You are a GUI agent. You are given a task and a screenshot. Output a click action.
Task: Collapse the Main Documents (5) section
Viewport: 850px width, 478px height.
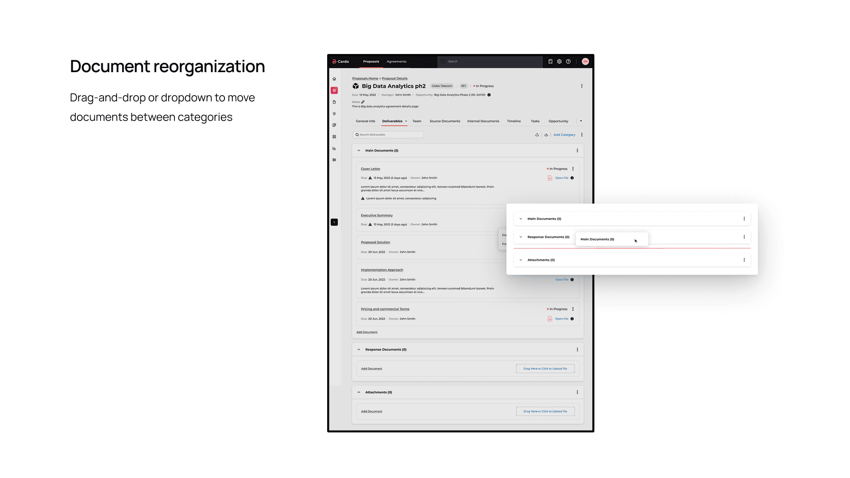coord(359,150)
